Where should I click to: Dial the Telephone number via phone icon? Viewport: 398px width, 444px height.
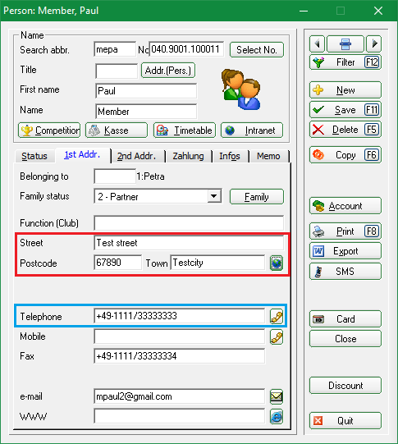pos(277,316)
